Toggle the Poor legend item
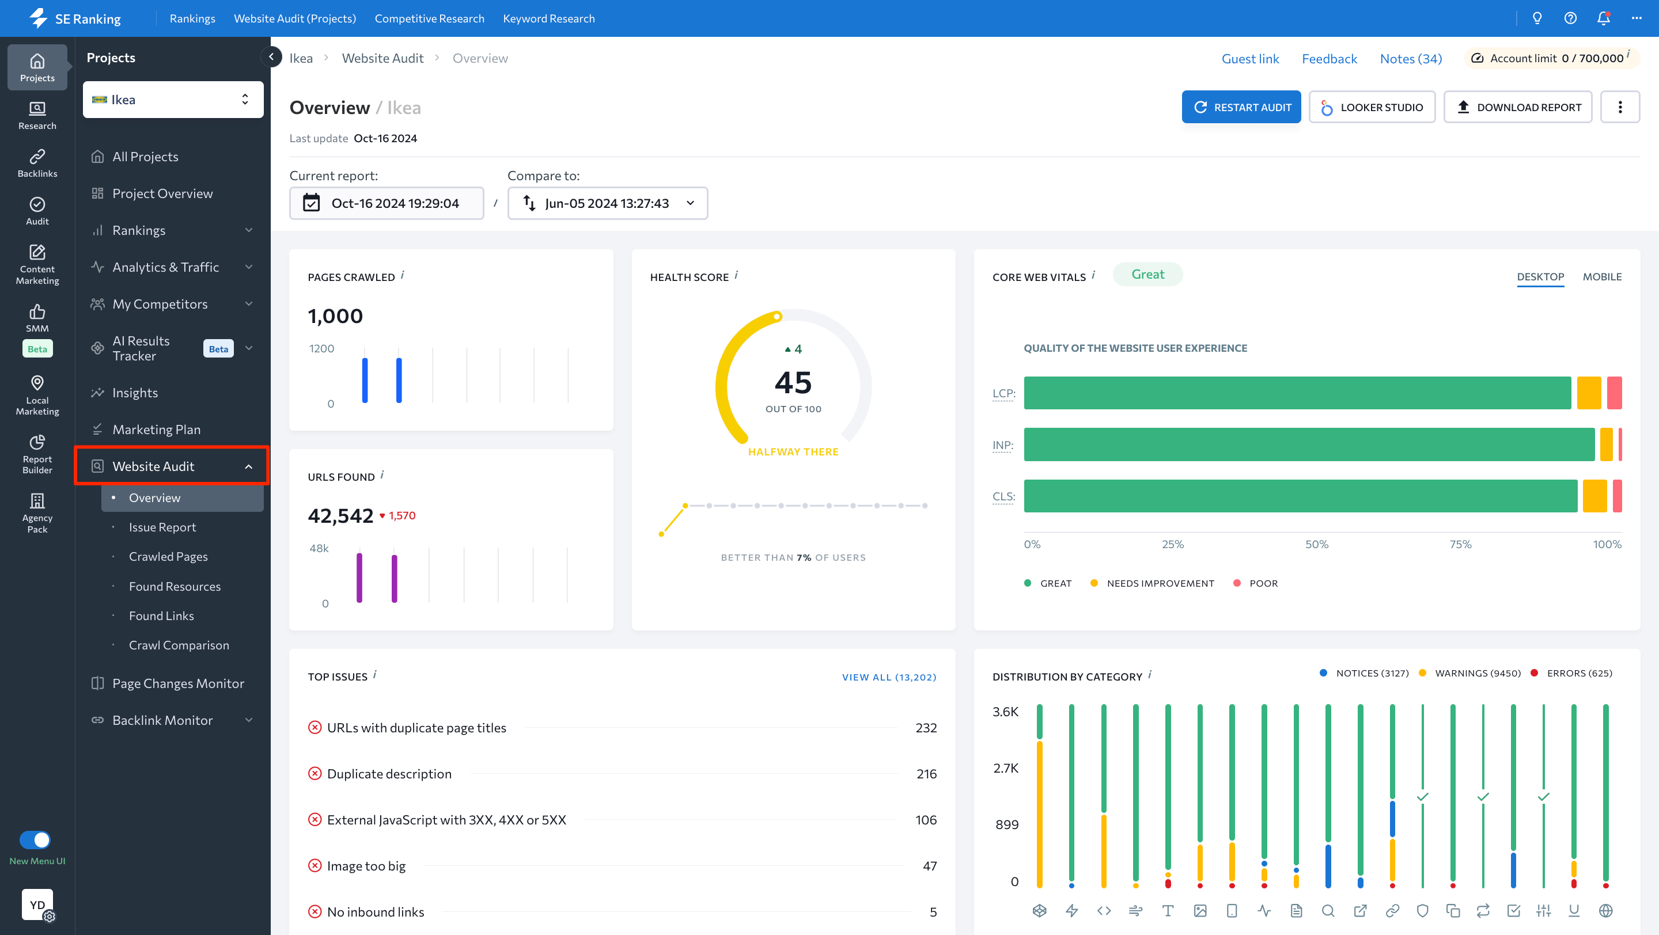Viewport: 1659px width, 935px height. tap(1255, 583)
